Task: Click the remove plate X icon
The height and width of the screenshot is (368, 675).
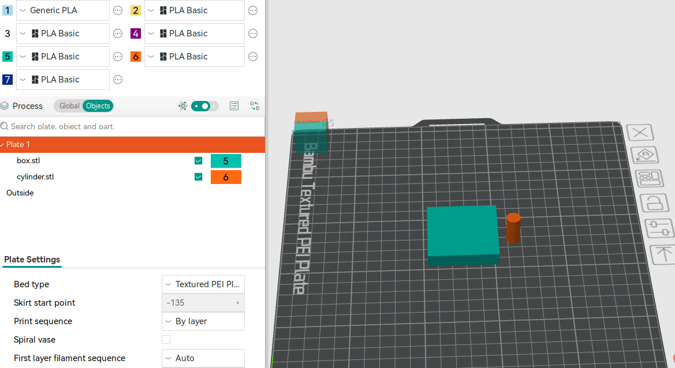Action: [640, 133]
